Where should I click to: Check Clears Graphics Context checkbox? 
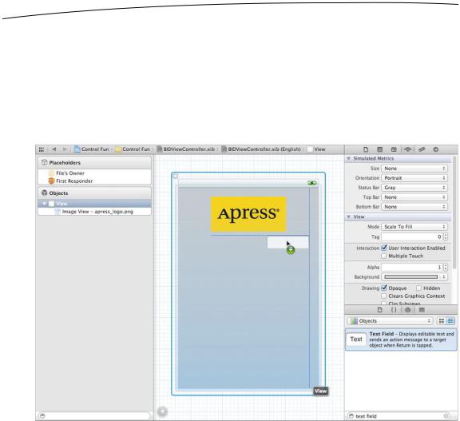pos(384,296)
